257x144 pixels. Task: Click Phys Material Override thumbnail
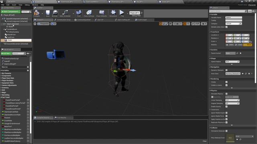230,138
